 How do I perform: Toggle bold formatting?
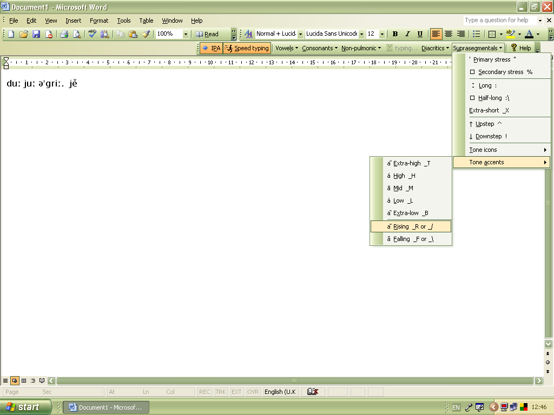tap(395, 34)
